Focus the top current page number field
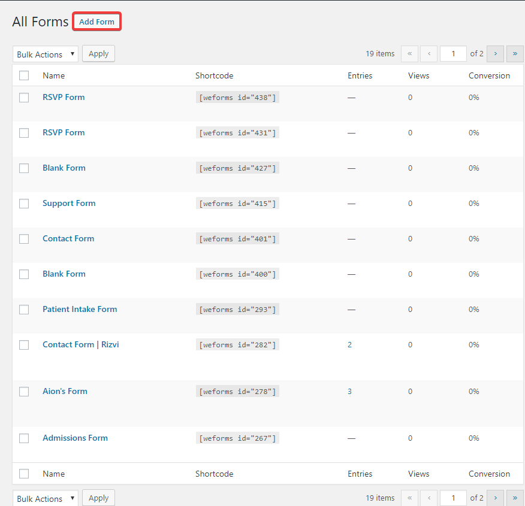This screenshot has height=506, width=525. click(453, 54)
